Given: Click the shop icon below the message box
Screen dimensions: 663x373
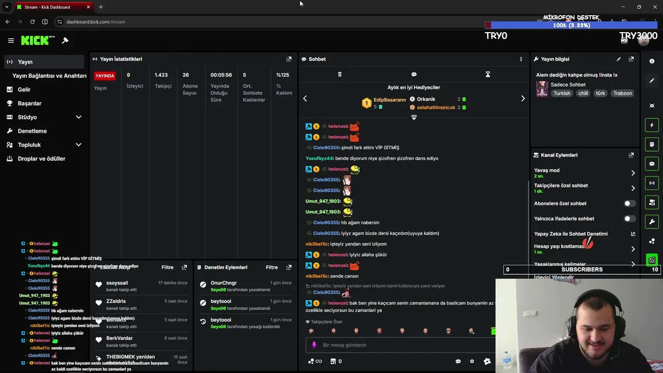Looking at the screenshot, I should pos(333,362).
